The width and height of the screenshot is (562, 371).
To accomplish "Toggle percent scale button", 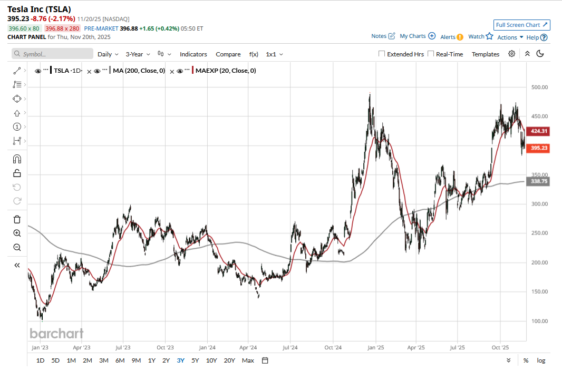I will pyautogui.click(x=526, y=360).
